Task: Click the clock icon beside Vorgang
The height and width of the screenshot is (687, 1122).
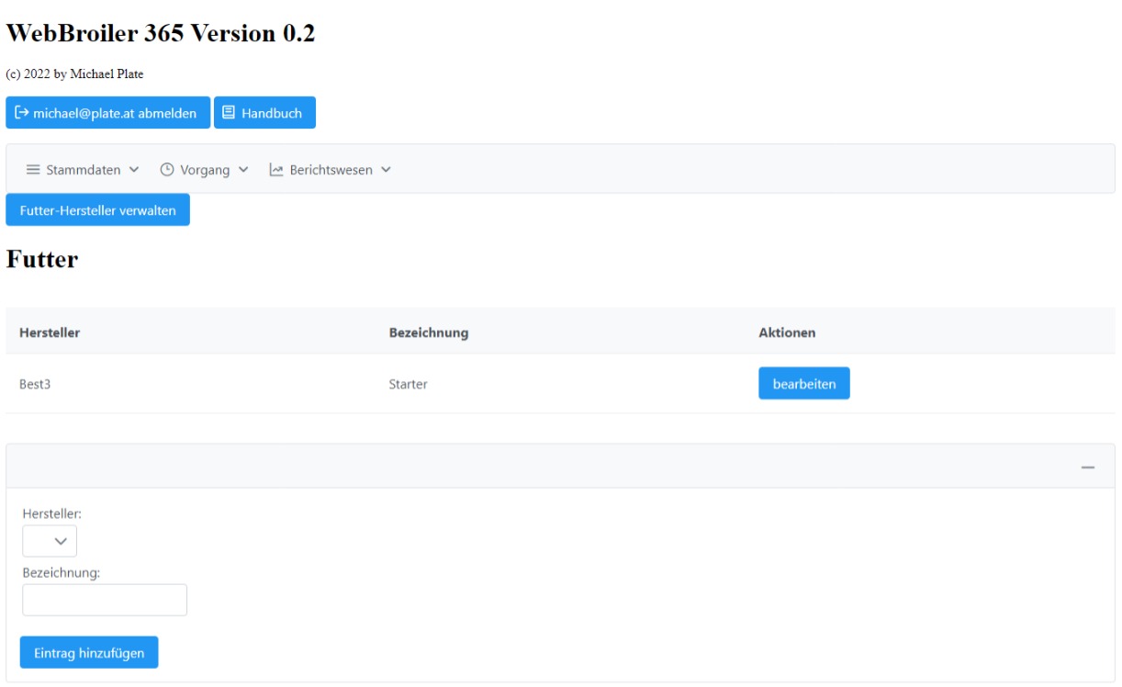Action: coord(166,169)
